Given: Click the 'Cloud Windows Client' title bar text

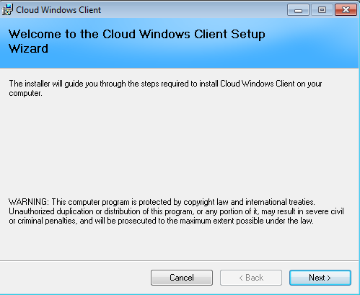Looking at the screenshot, I should (x=58, y=10).
